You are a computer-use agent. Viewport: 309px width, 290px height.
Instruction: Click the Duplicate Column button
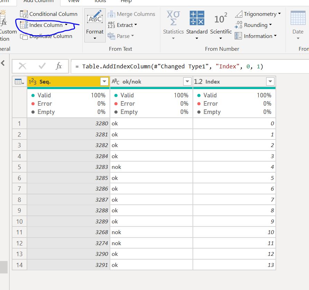coord(46,36)
